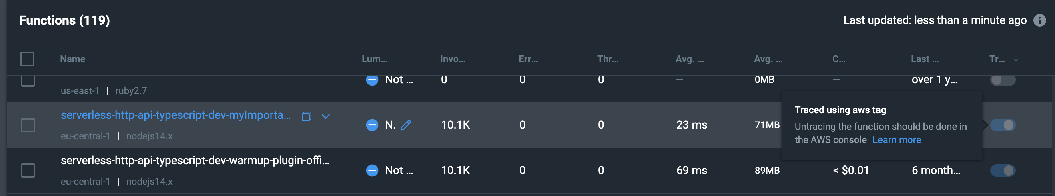Viewport: 1055px width, 196px height.
Task: Open serverless-http-api-typescript-dev-myImporta function link
Action: click(x=176, y=115)
